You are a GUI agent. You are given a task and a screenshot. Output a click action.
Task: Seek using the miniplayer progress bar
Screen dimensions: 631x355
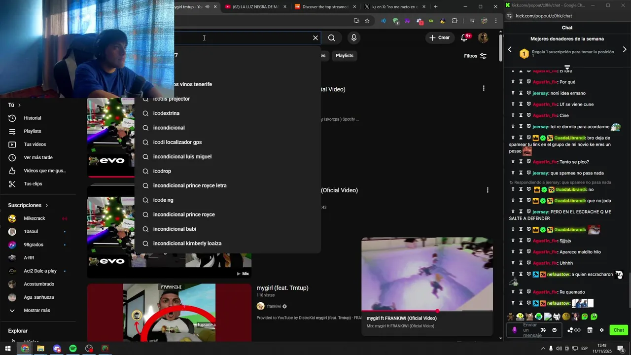click(x=427, y=311)
